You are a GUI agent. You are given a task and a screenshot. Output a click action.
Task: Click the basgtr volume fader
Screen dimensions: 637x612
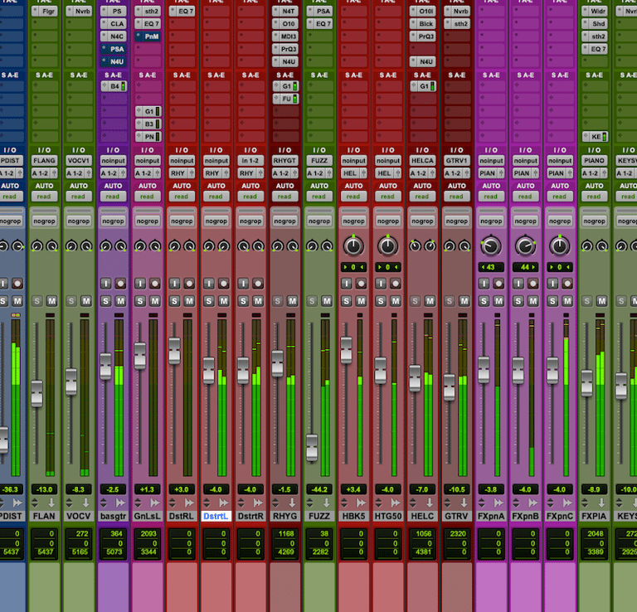[x=105, y=367]
